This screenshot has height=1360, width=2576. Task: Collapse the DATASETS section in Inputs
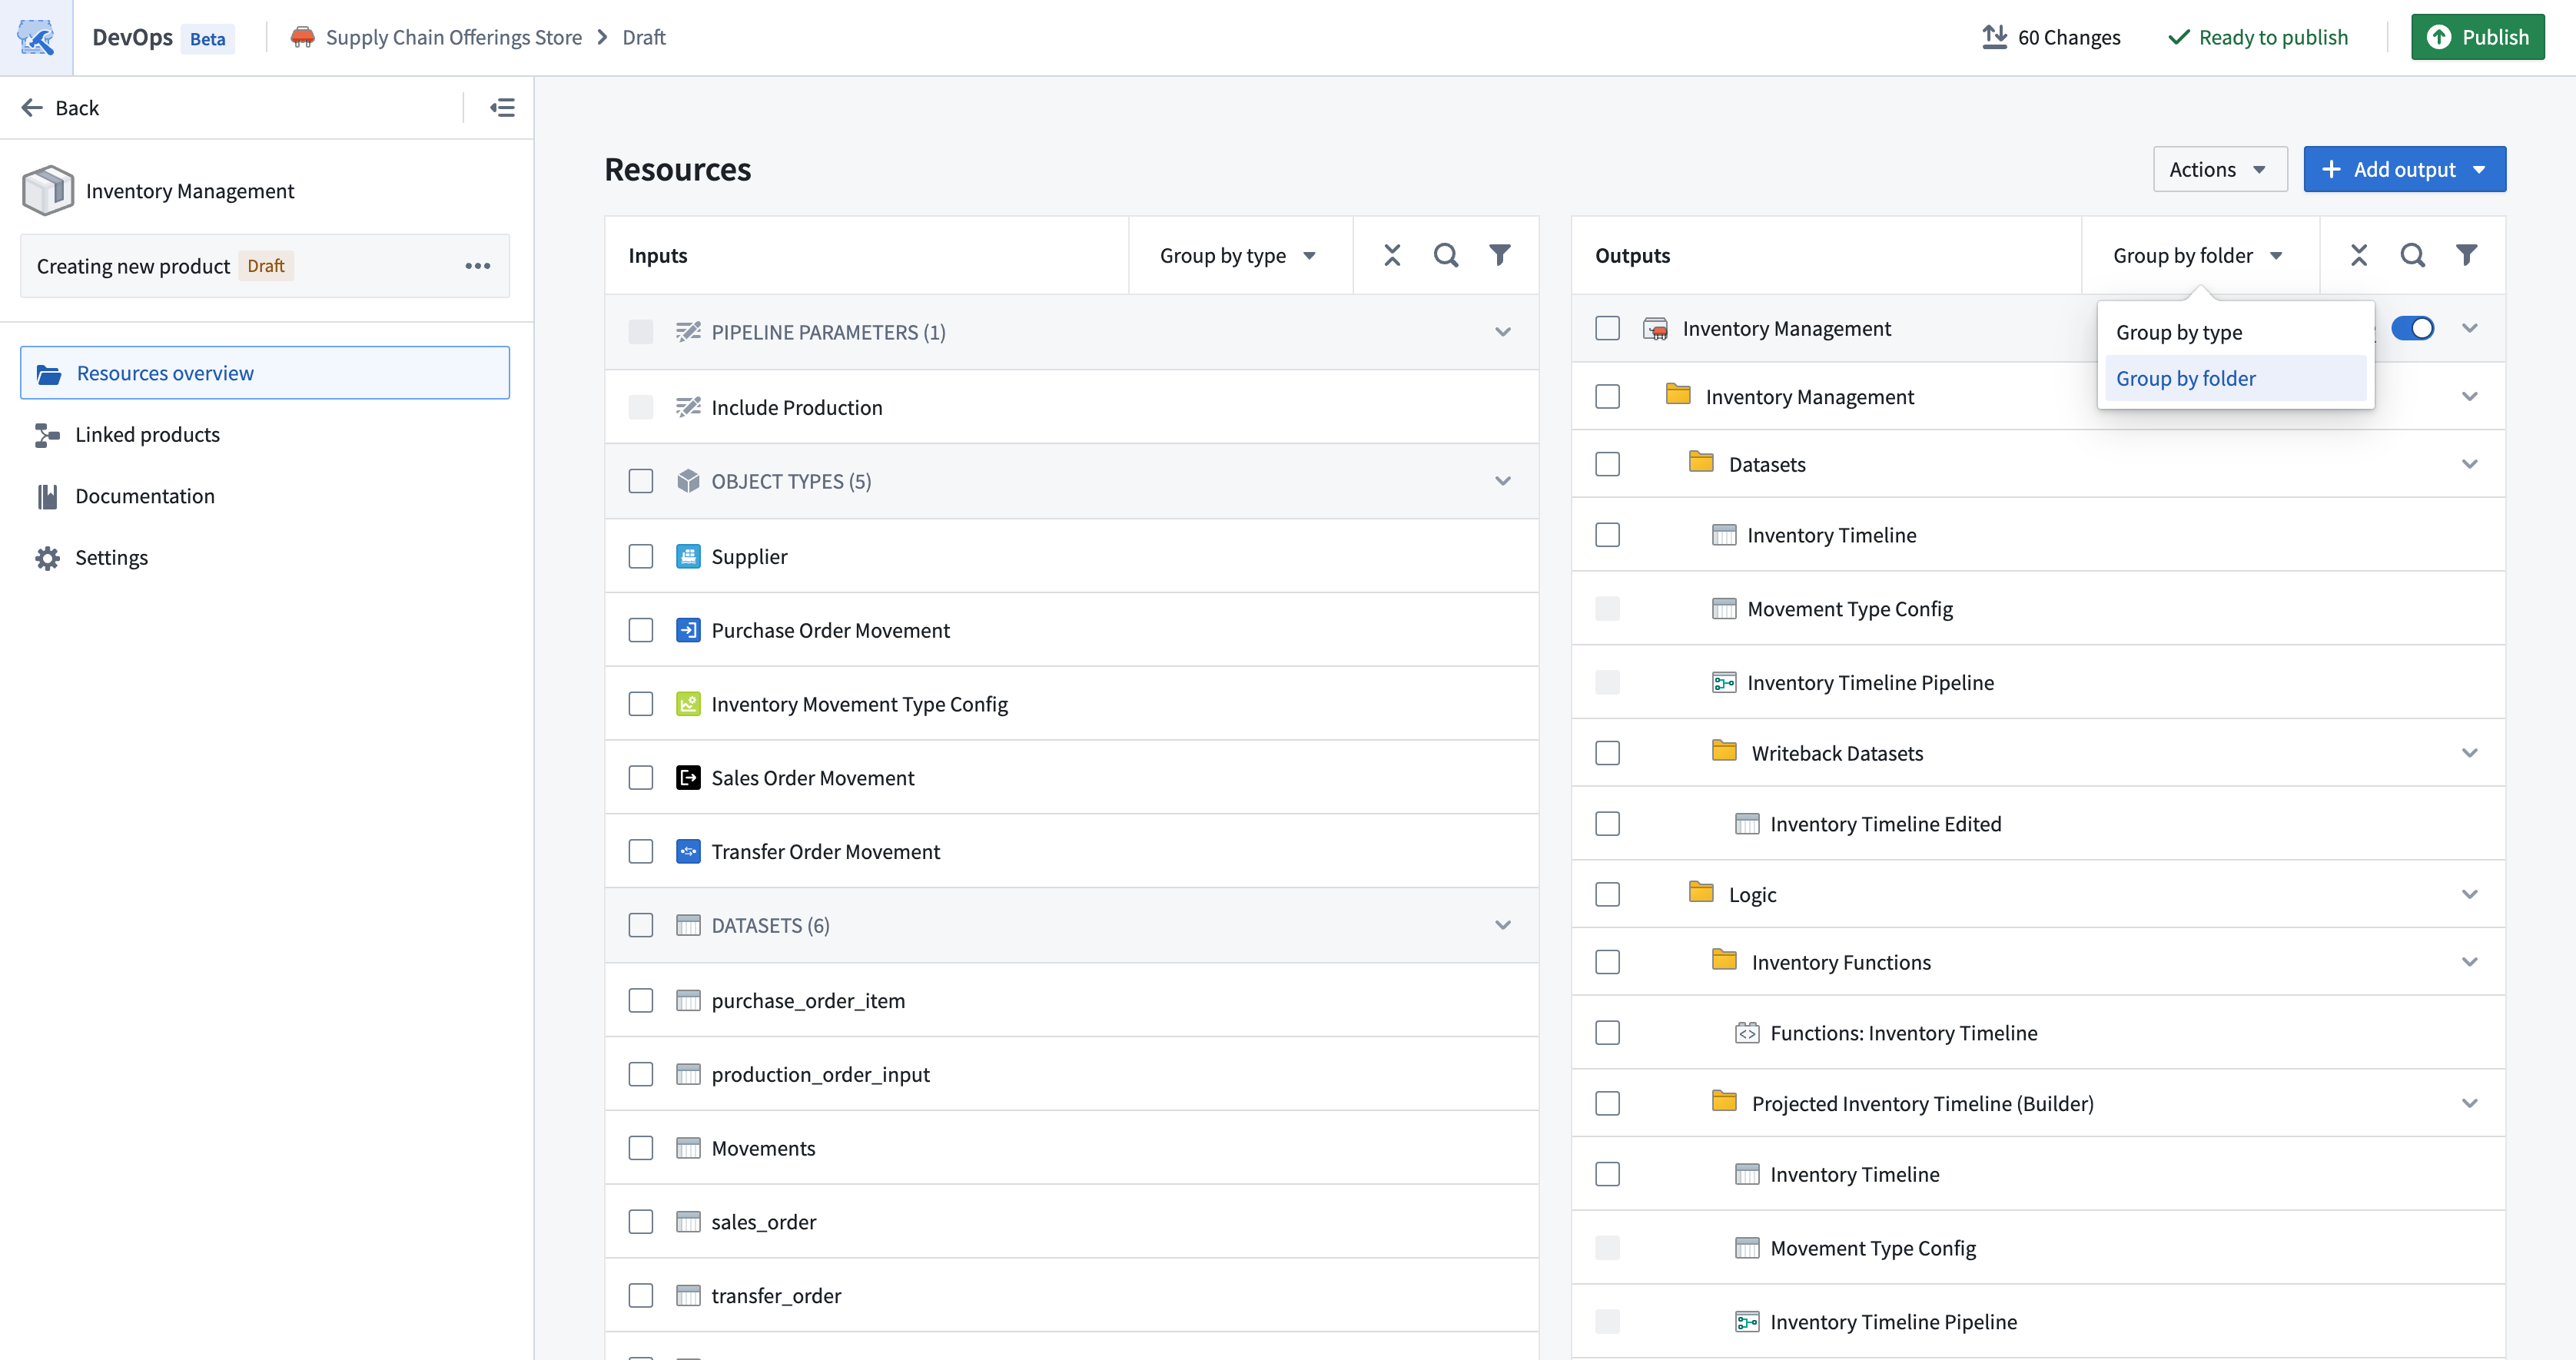tap(1503, 925)
